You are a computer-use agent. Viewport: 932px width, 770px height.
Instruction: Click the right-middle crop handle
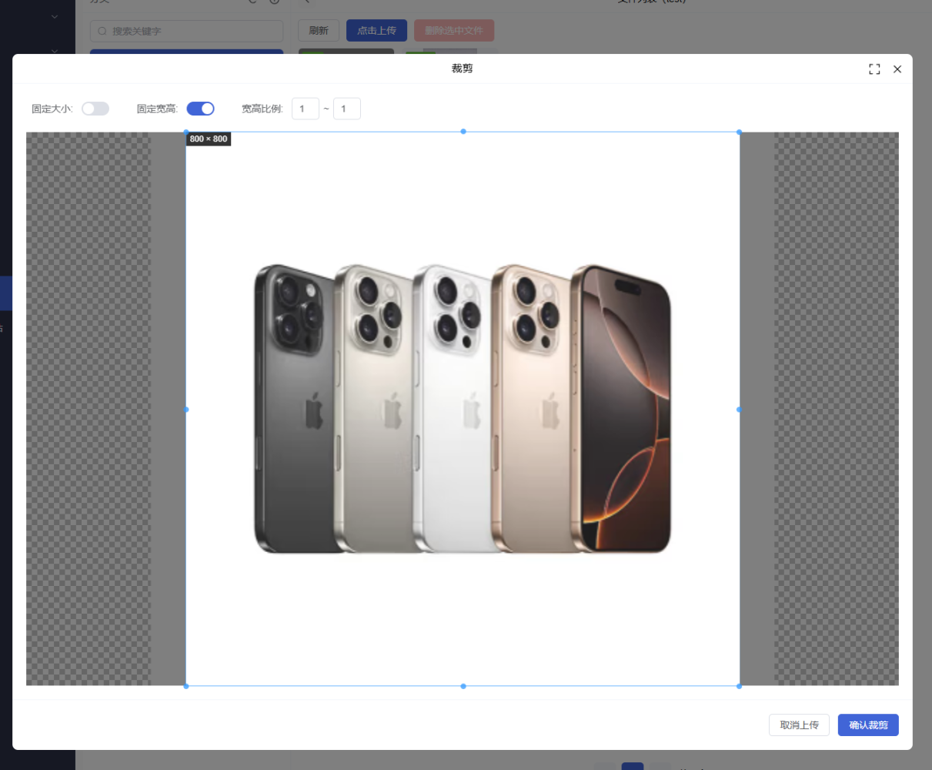(740, 410)
